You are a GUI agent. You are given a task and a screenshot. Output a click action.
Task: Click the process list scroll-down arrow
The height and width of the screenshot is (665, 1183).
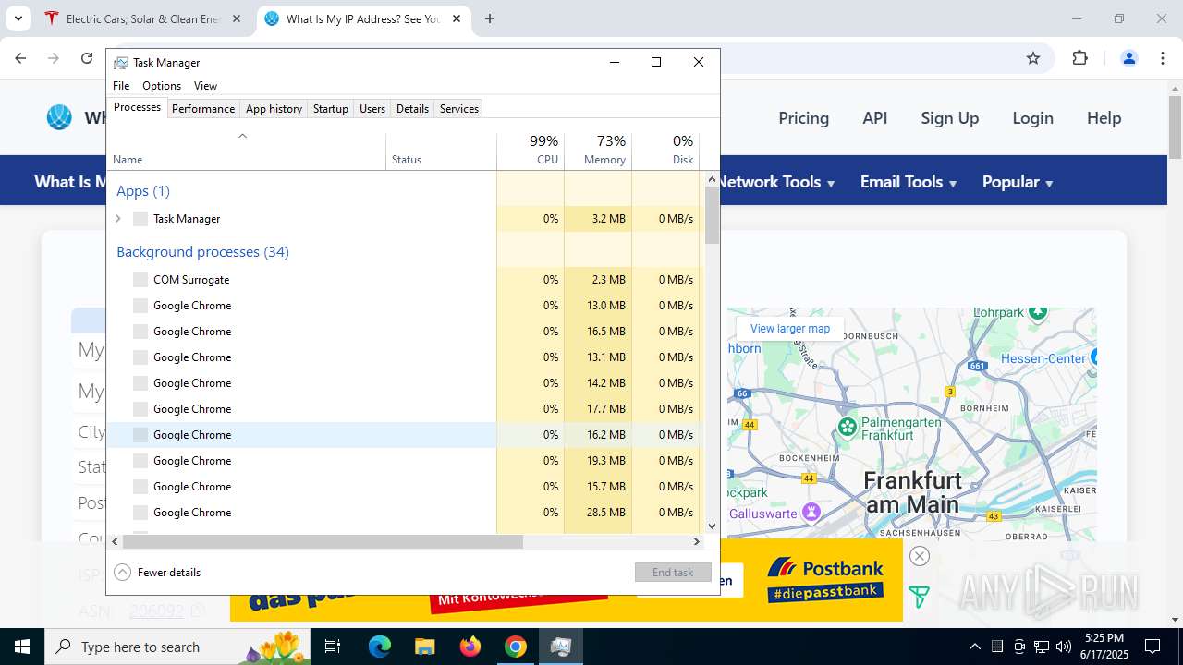(712, 526)
